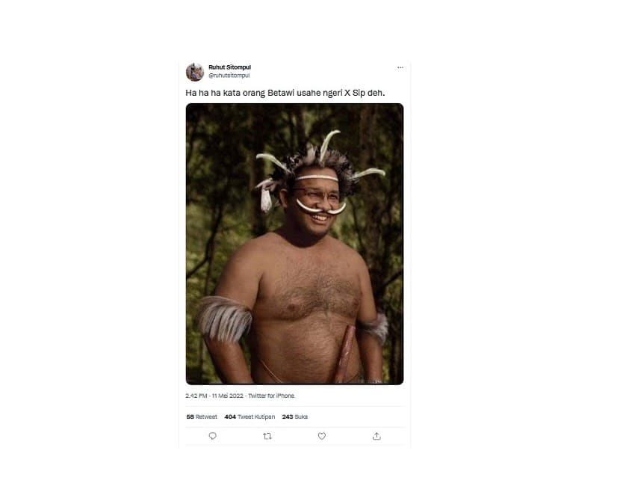The width and height of the screenshot is (620, 501).
Task: Open tweet options with the ••• icon
Action: [400, 66]
